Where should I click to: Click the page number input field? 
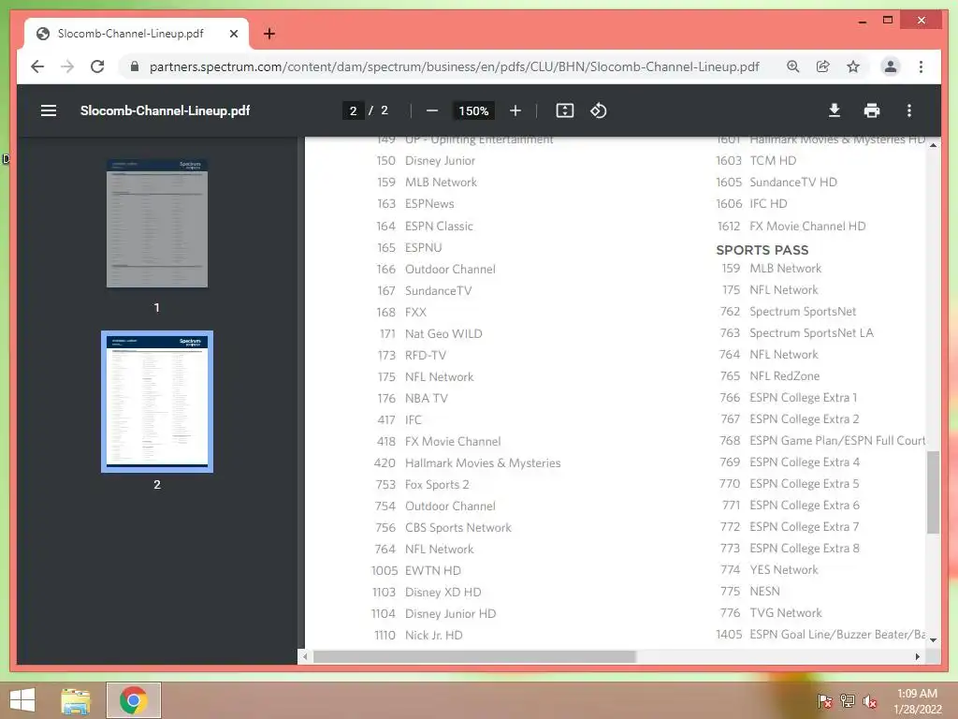tap(353, 110)
